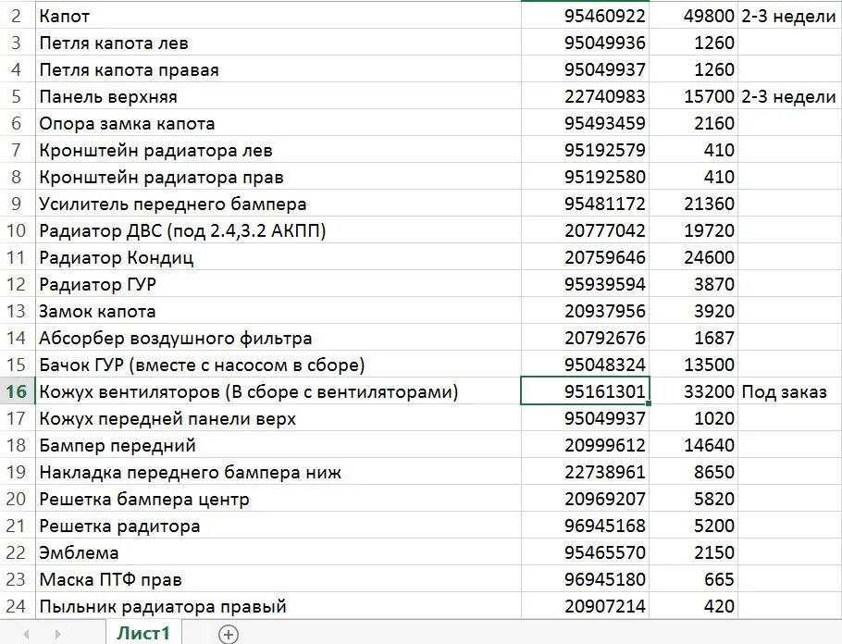842x644 pixels.
Task: Select price cell 33200
Action: point(694,391)
